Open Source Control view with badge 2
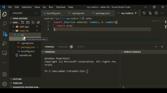The width and height of the screenshot is (167, 93). (5, 34)
